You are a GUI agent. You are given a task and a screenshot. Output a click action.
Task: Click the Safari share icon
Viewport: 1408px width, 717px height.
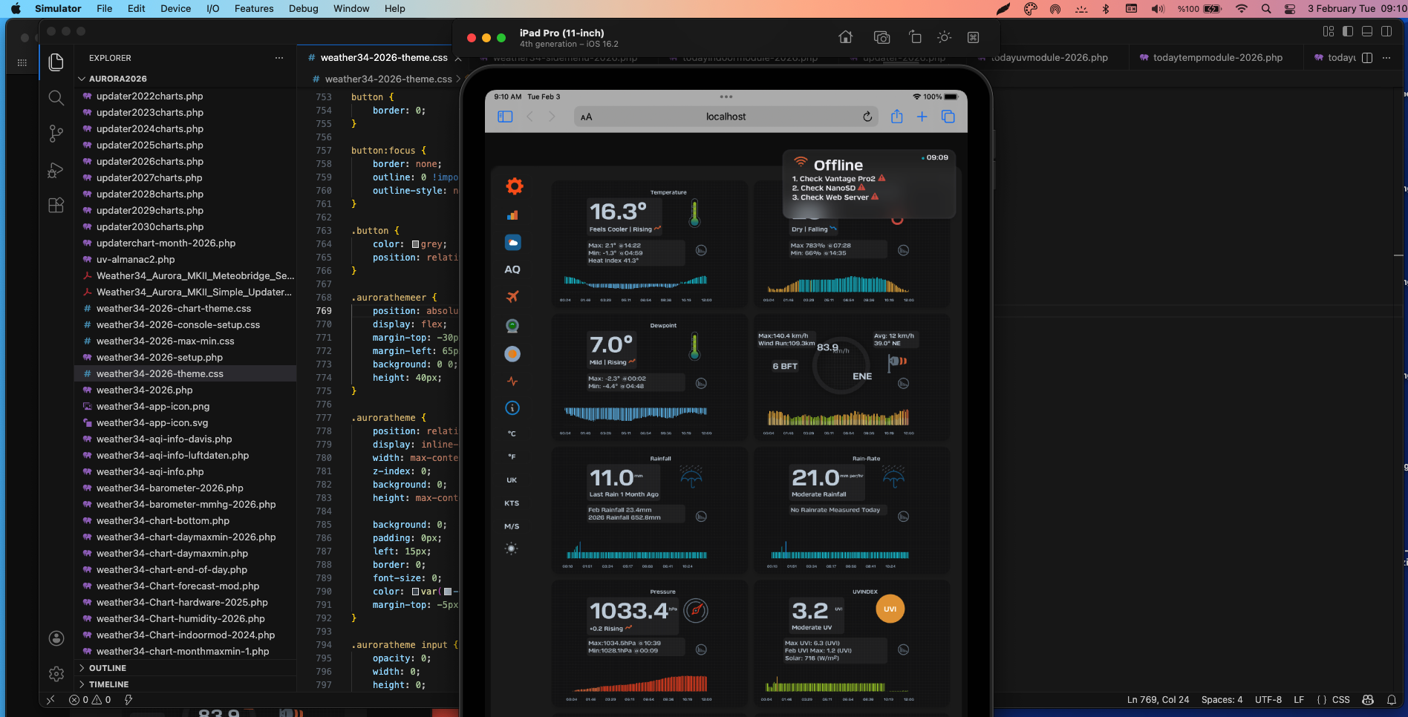[896, 117]
